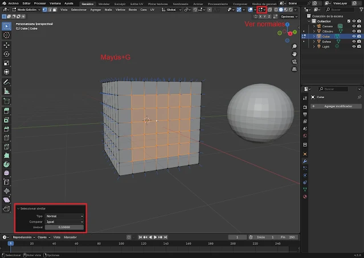Image resolution: width=364 pixels, height=258 pixels.
Task: Open the Tipo Normal dropdown
Action: click(x=64, y=216)
